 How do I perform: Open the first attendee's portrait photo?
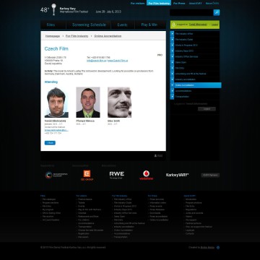[56, 103]
